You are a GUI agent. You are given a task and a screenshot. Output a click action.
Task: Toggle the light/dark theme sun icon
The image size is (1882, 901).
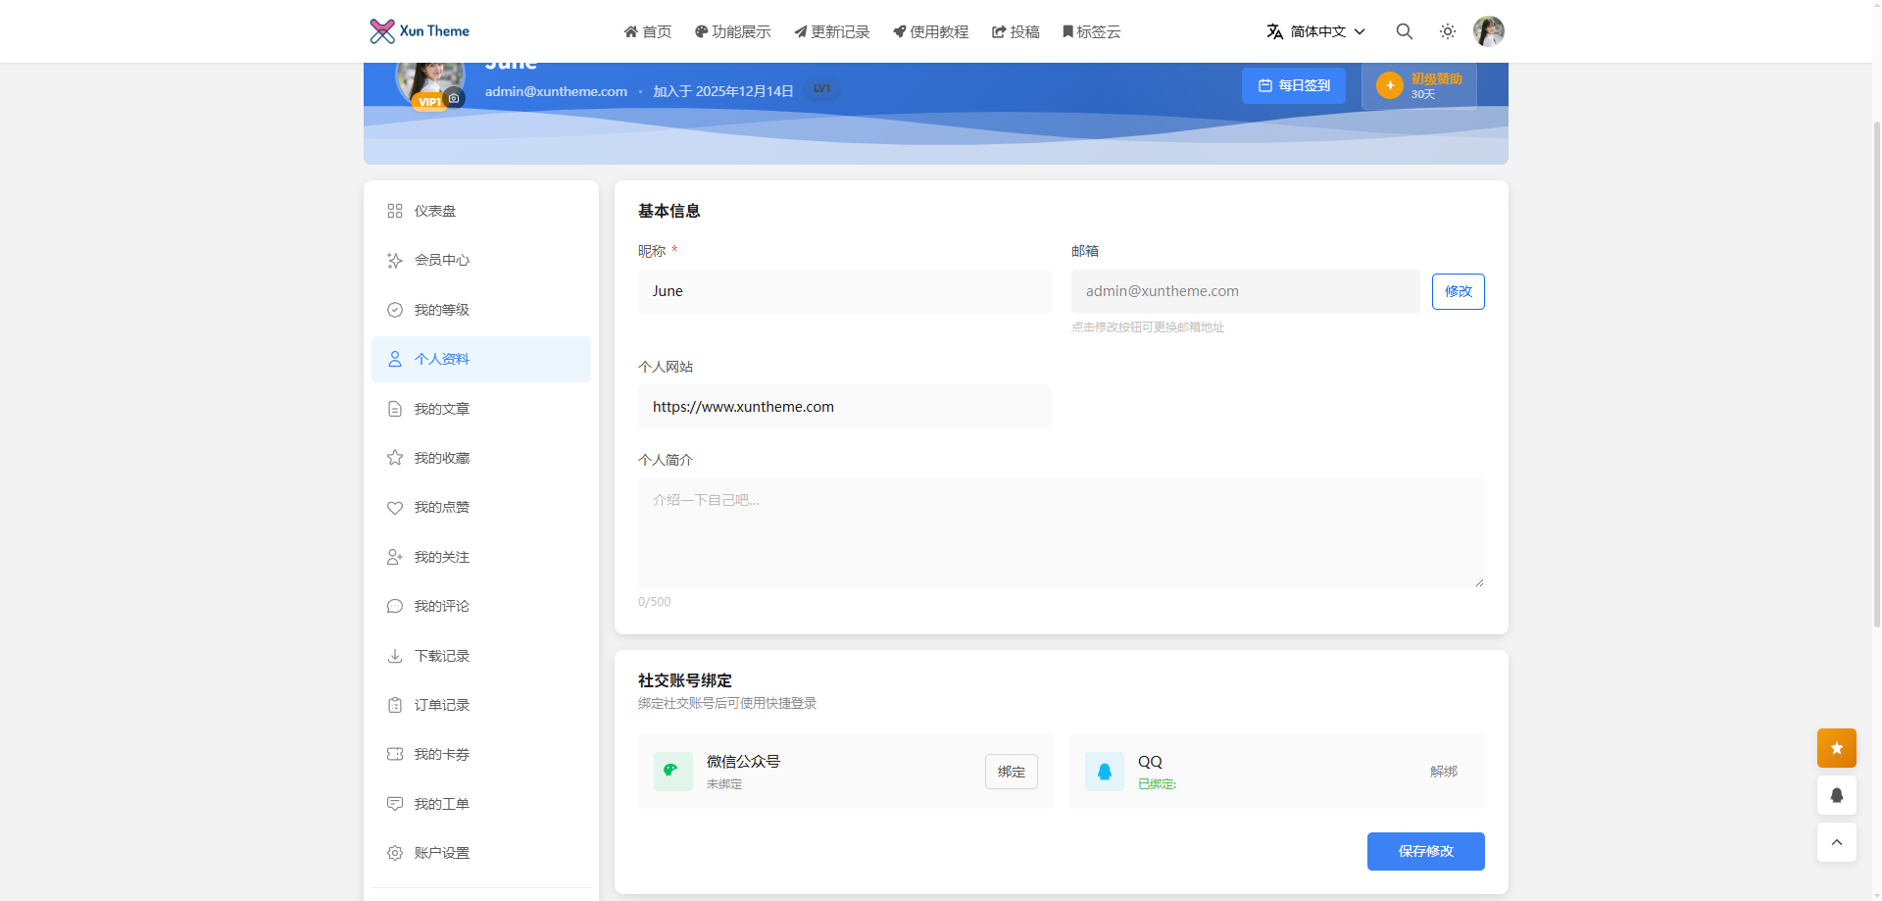[x=1447, y=31]
